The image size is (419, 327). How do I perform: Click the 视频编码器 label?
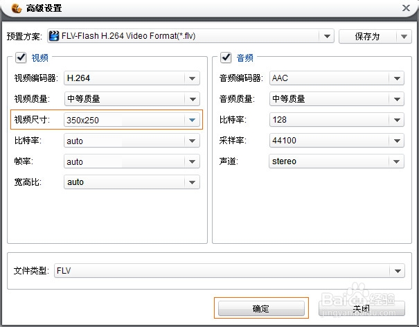point(36,78)
